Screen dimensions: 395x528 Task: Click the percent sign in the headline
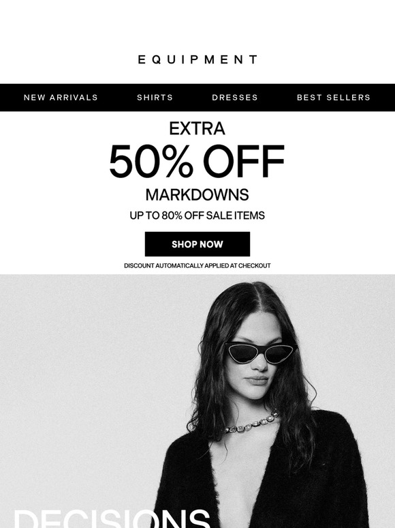click(178, 161)
